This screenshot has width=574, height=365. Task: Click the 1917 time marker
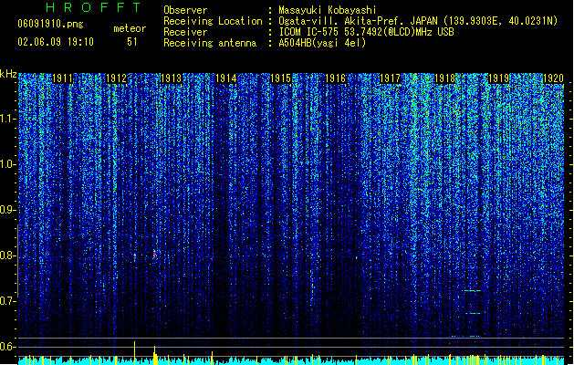391,78
